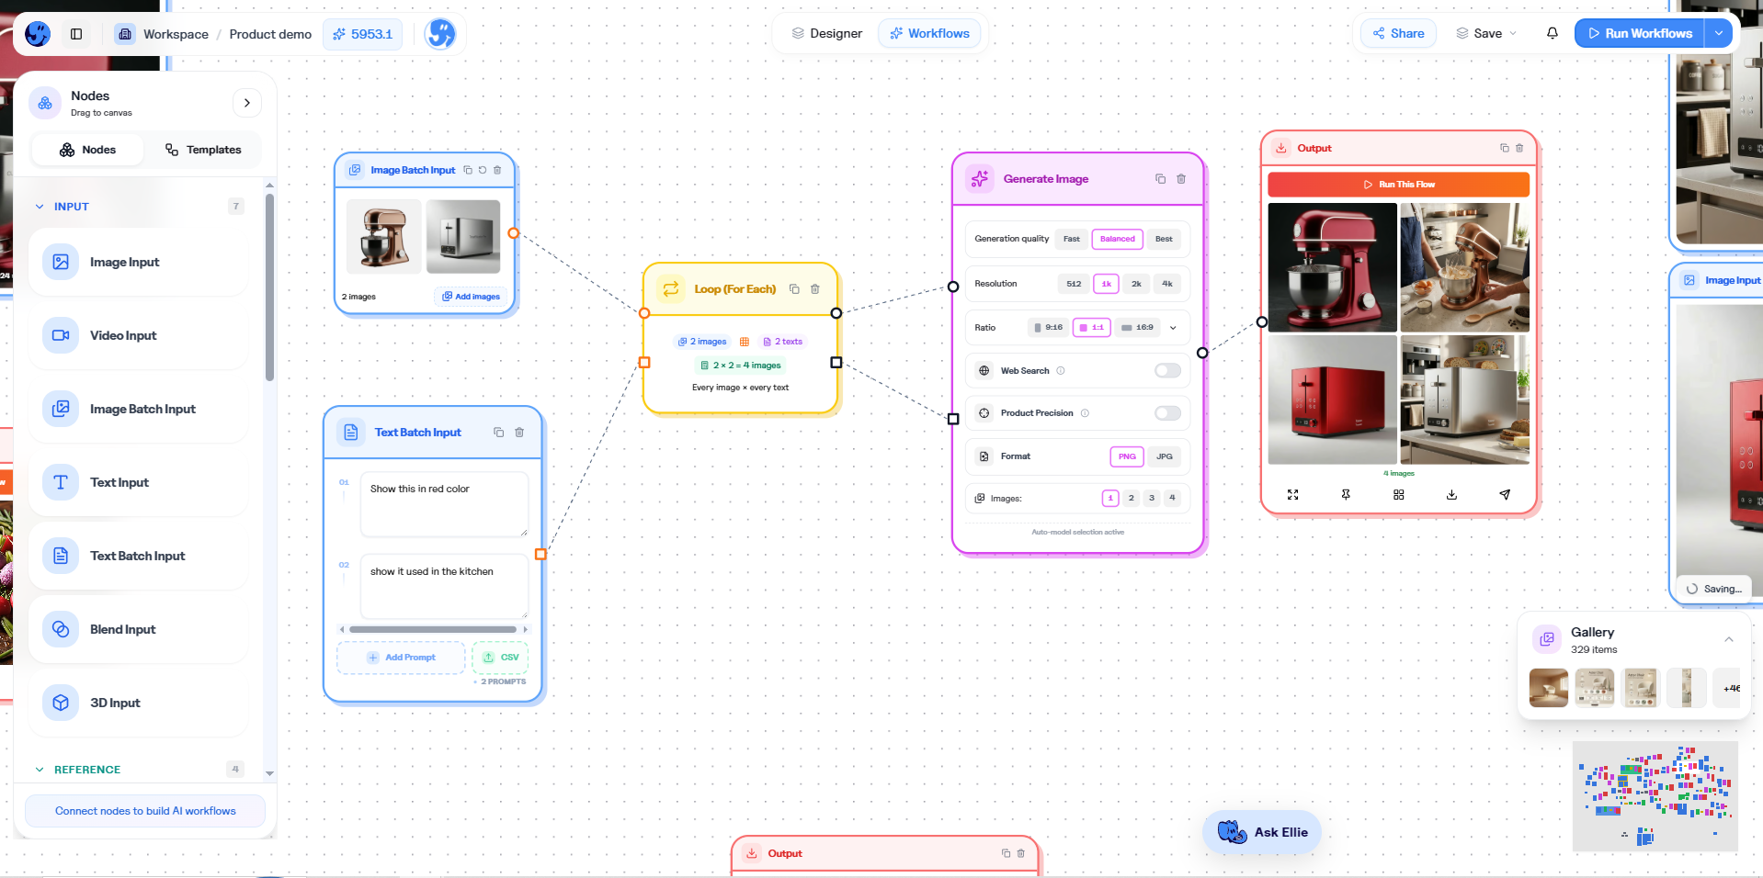Screen dimensions: 1763x878
Task: Switch to Workflows tab
Action: tap(930, 34)
